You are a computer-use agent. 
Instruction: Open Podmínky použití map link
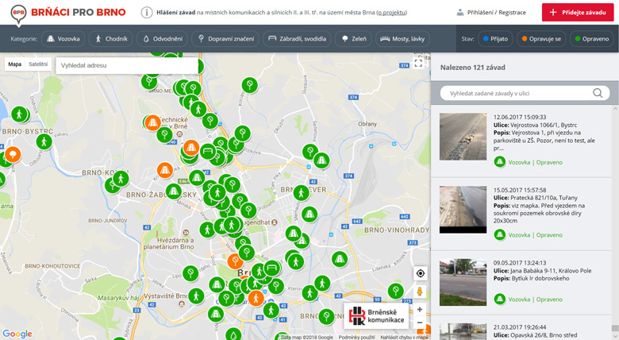[357, 338]
